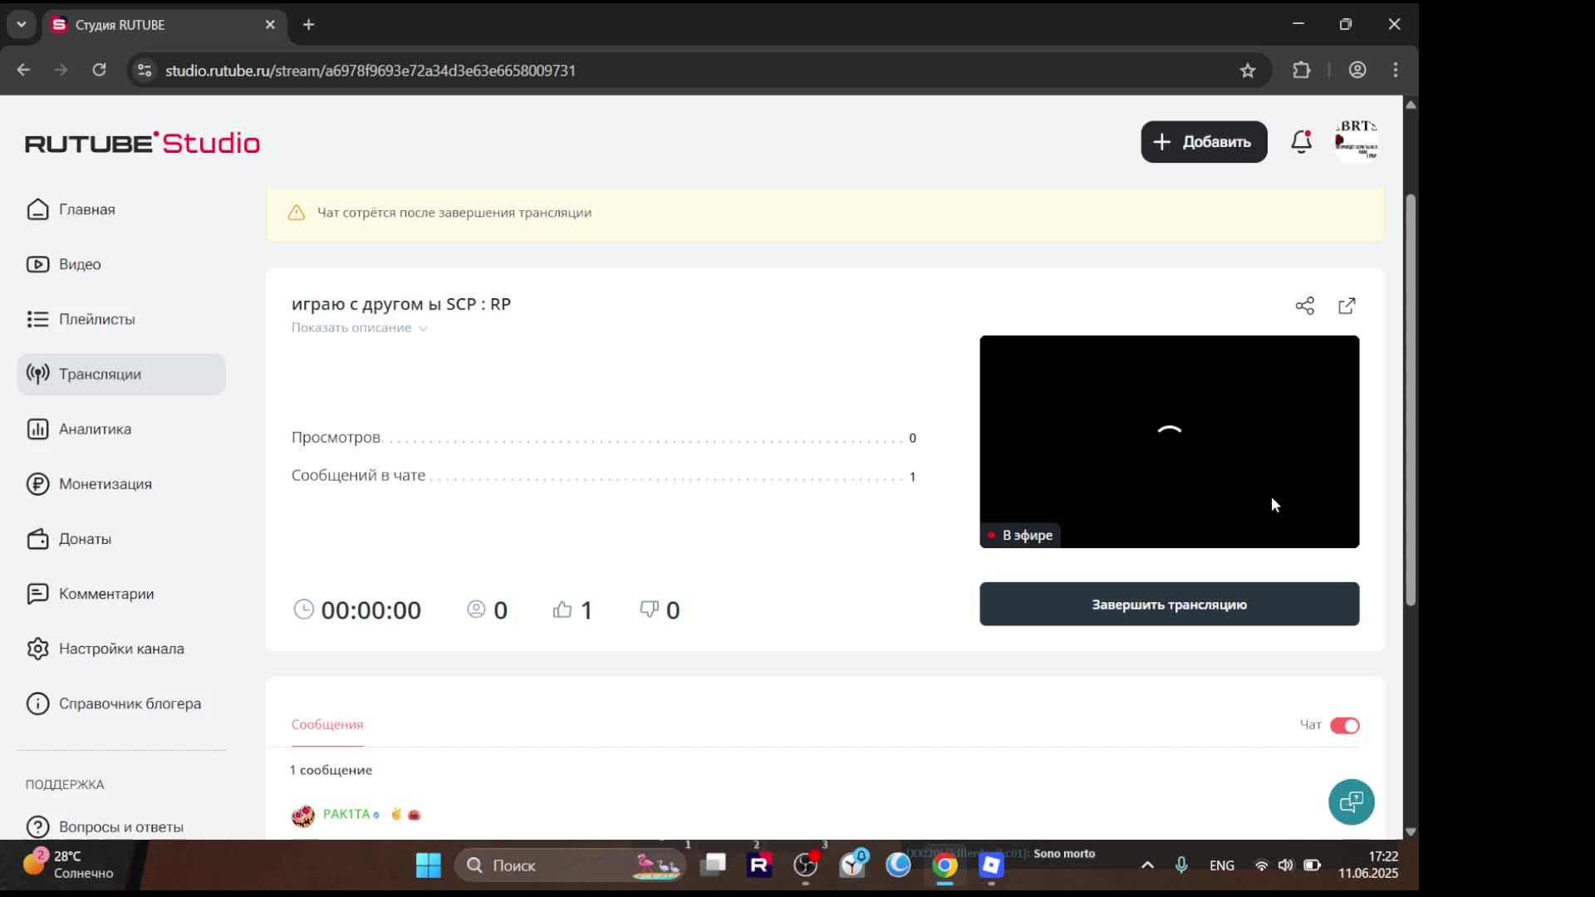Click the page vertical scrollbar
Image resolution: width=1595 pixels, height=897 pixels.
1411,399
